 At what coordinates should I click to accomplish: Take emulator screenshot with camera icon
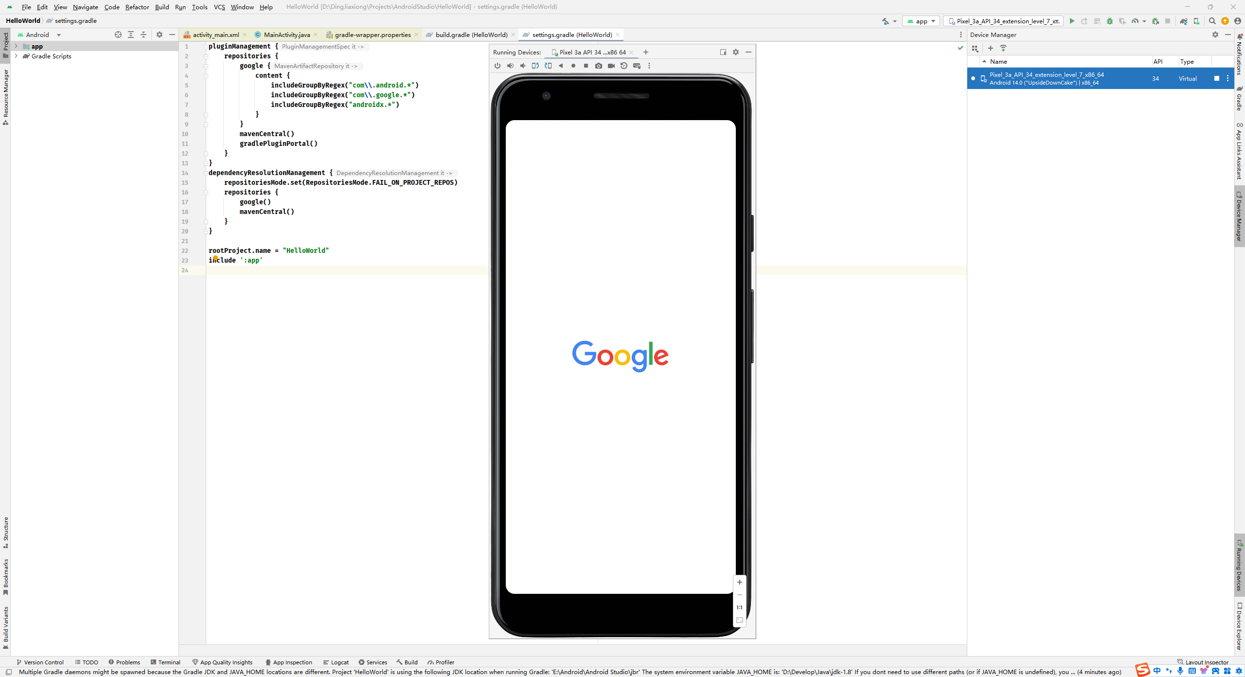click(x=599, y=66)
